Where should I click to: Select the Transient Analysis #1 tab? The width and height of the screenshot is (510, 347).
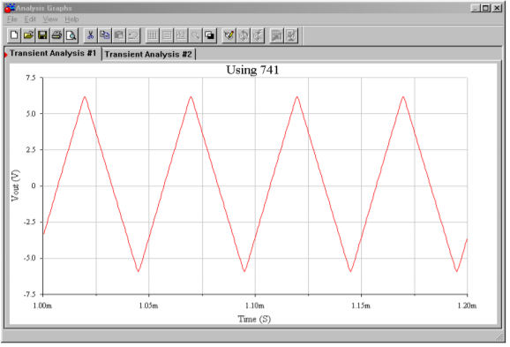(x=53, y=53)
